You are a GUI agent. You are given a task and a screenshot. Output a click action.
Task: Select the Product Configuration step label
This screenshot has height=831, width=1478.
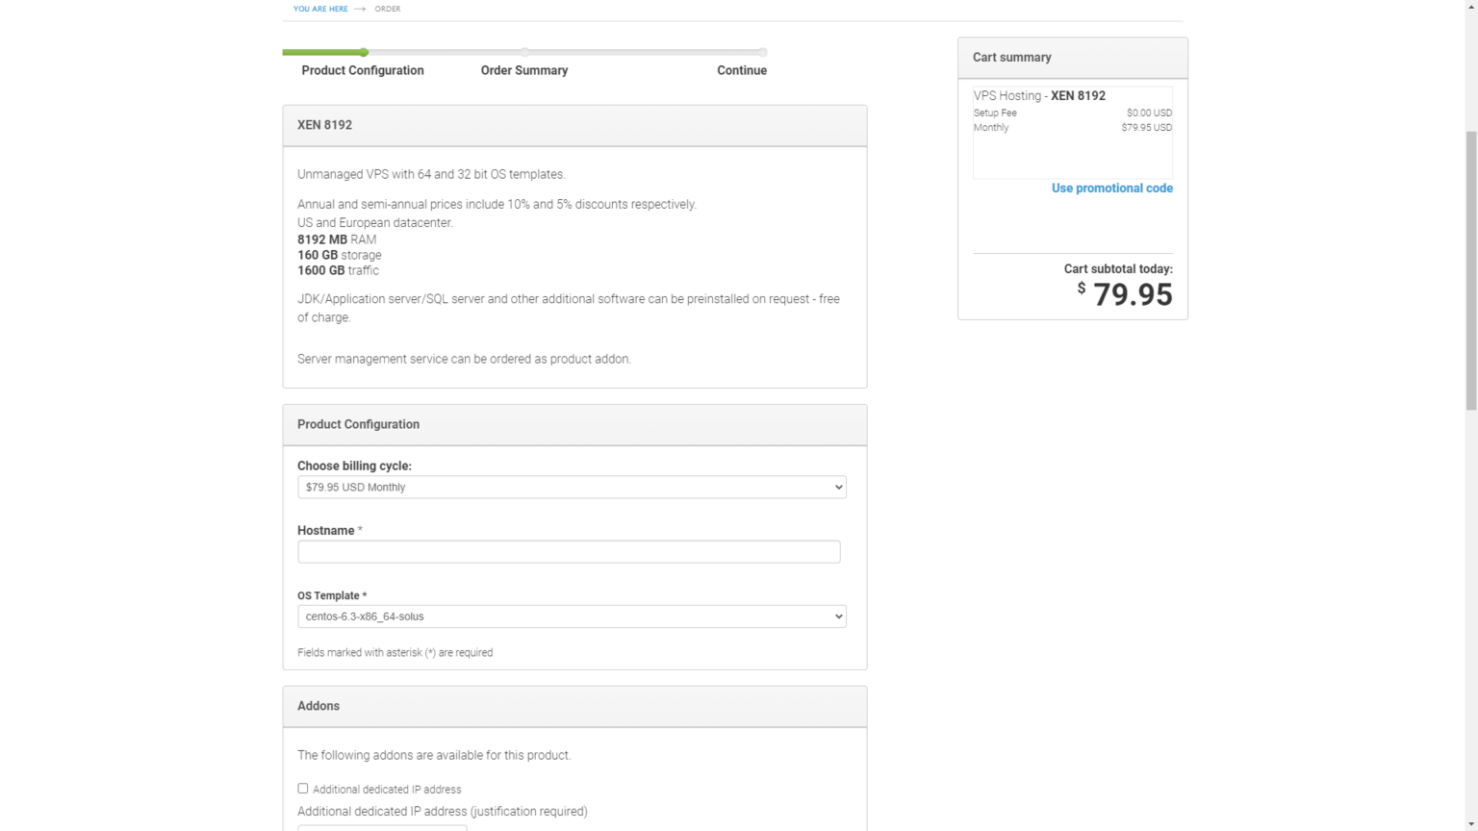[x=363, y=70]
